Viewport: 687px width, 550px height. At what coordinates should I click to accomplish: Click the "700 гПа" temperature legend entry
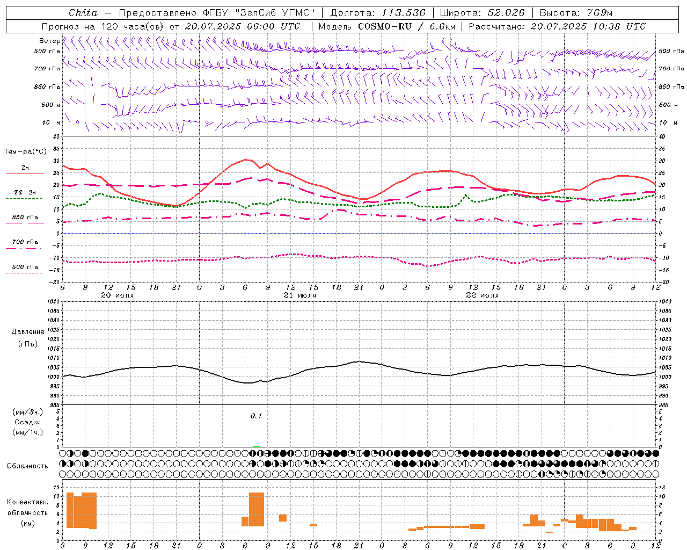[x=25, y=242]
